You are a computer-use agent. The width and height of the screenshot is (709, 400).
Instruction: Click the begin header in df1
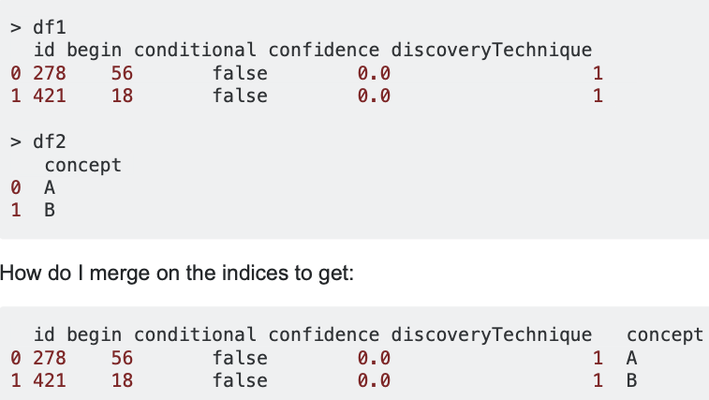(x=94, y=51)
